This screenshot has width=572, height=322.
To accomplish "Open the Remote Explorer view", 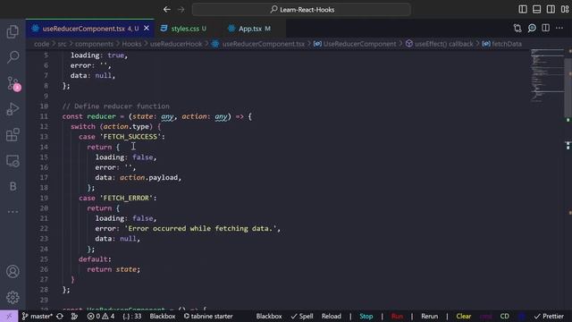I will [x=13, y=161].
